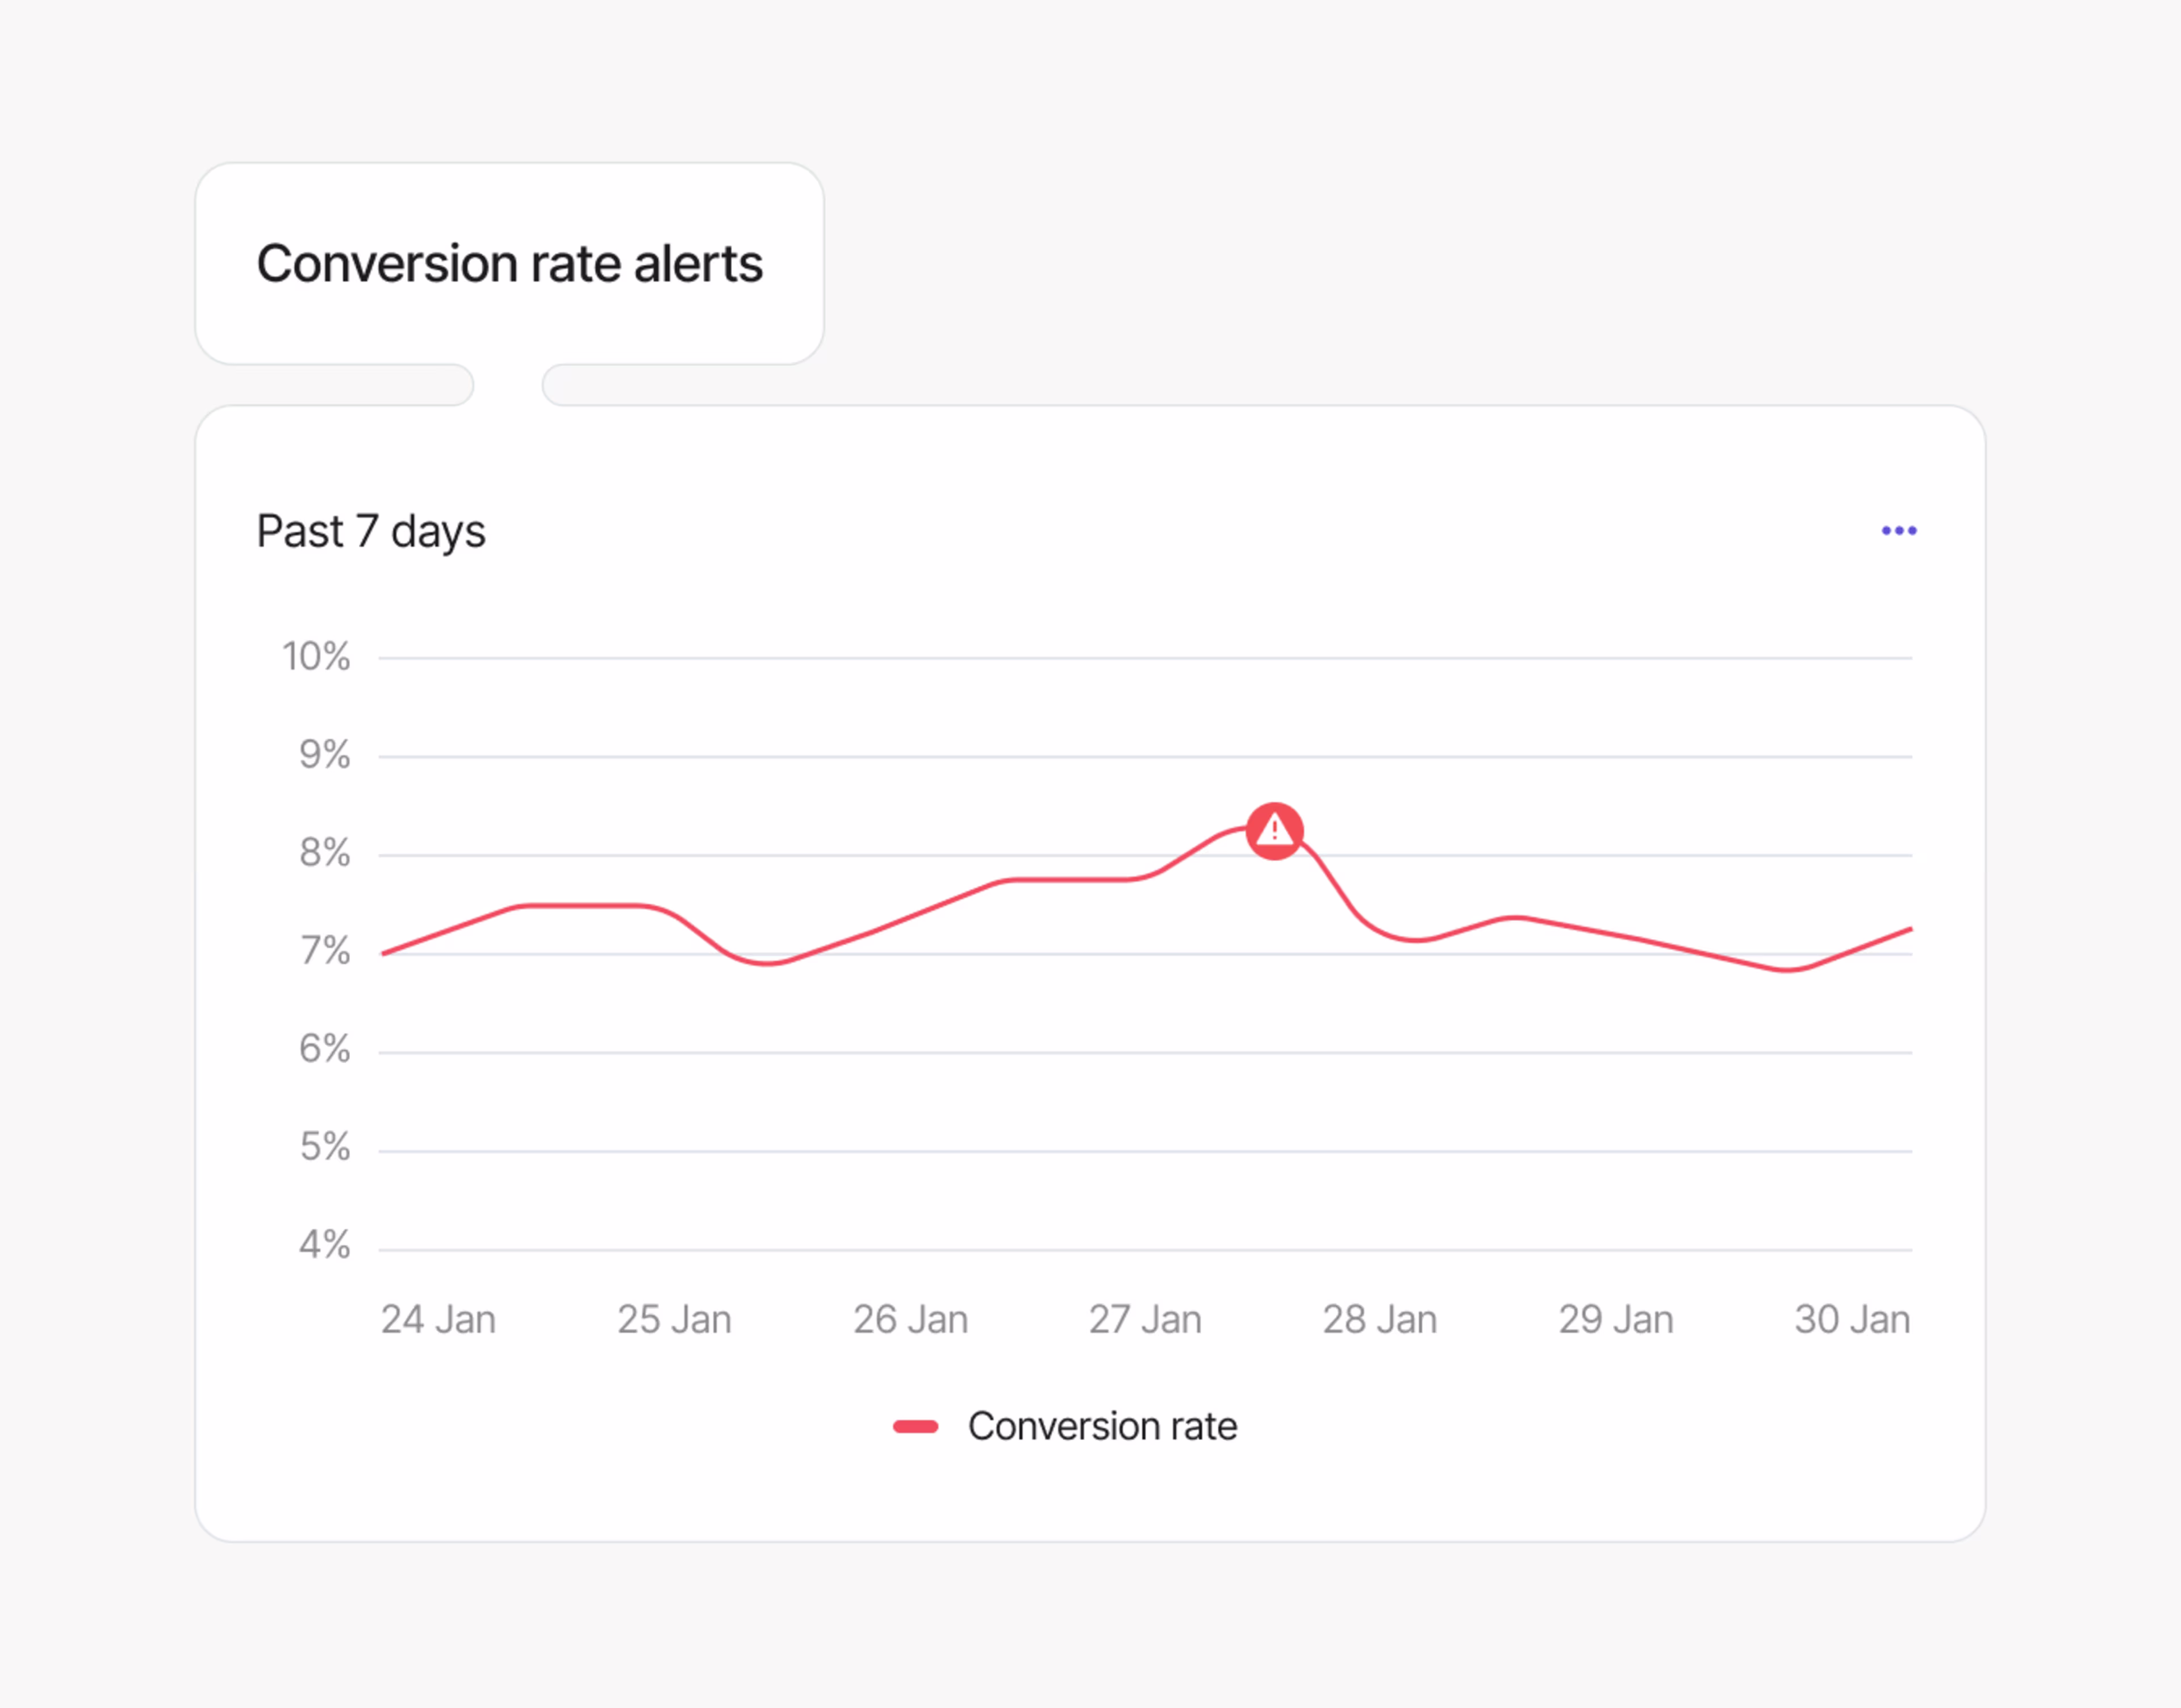Click the 6% y-axis label

(325, 1049)
